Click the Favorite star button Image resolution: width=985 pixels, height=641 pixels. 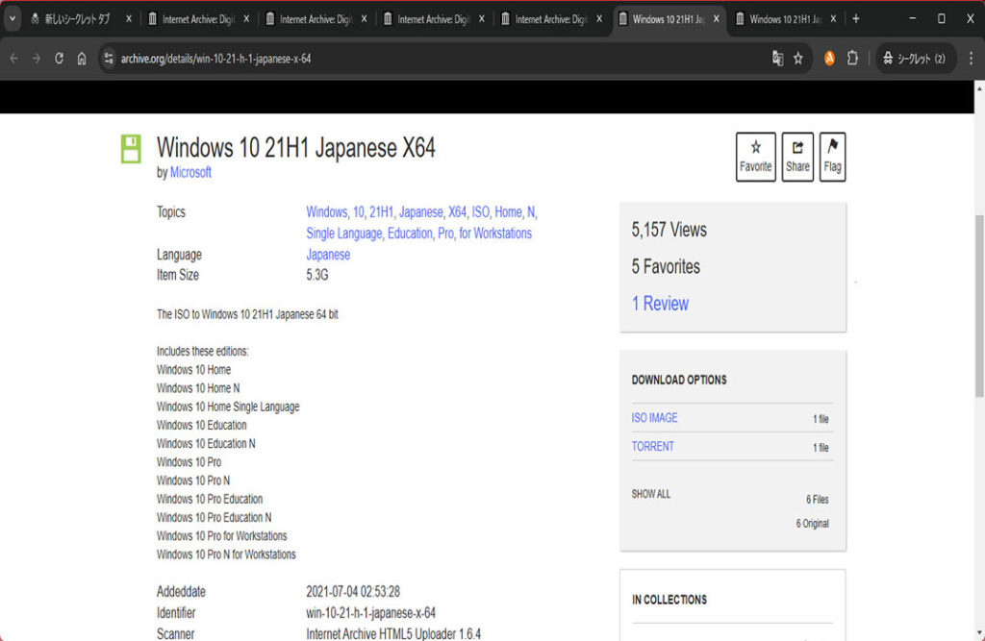point(755,157)
